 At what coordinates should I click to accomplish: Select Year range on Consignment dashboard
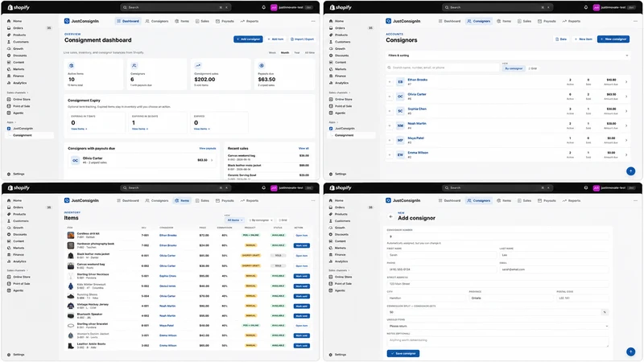pos(296,52)
